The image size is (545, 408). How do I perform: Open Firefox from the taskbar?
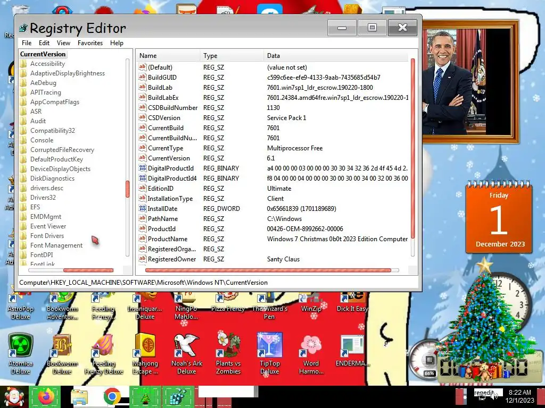45,397
